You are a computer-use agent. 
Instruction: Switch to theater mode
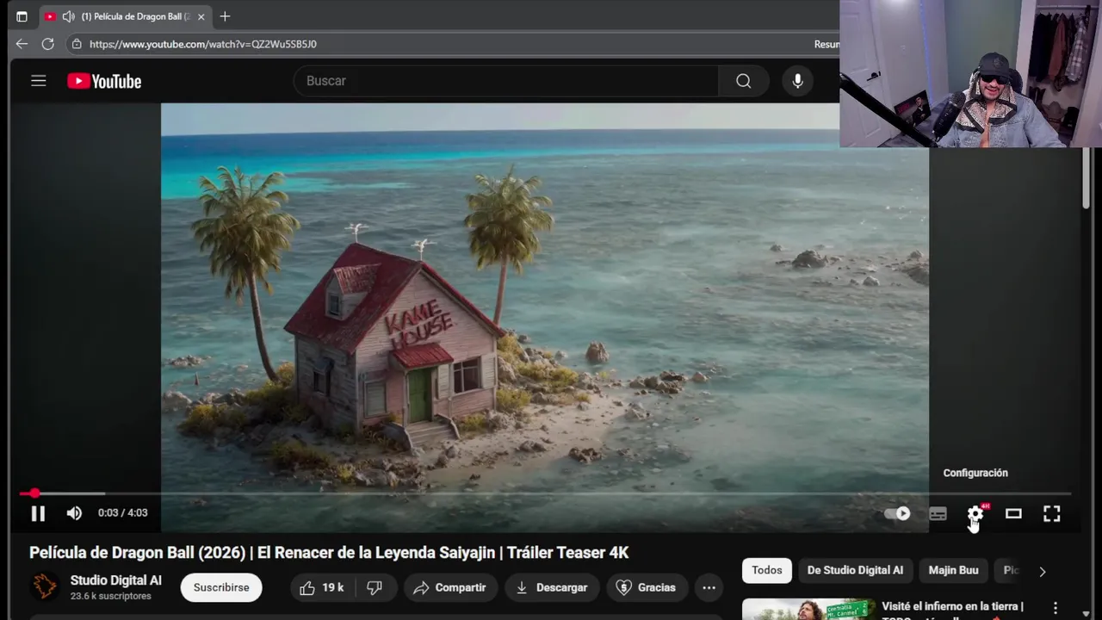point(1013,514)
